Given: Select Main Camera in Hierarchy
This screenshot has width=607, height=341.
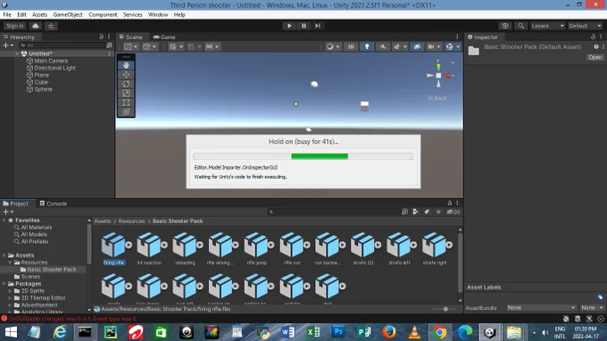Looking at the screenshot, I should pos(51,61).
